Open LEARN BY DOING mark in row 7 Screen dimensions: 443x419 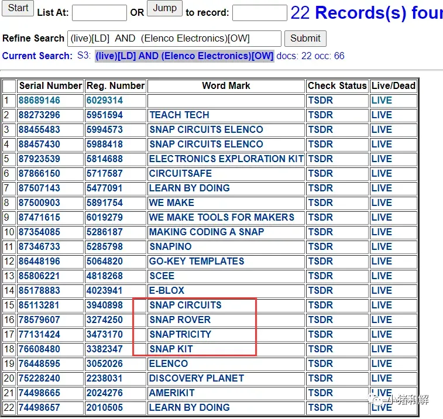click(x=190, y=188)
